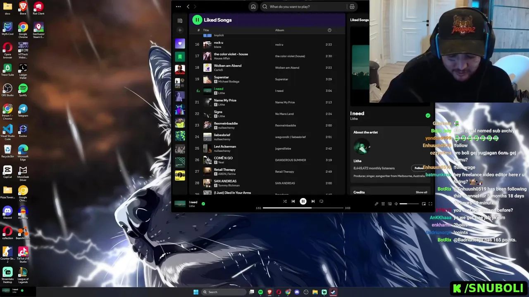Click the 'What do you want to play?' search field

(303, 7)
